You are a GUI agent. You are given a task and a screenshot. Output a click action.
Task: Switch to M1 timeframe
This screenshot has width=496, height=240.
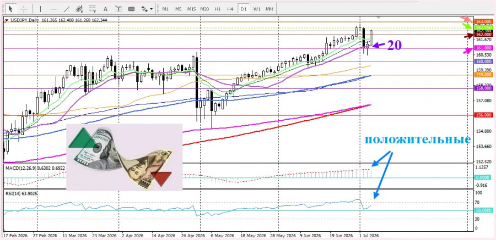[x=165, y=9]
